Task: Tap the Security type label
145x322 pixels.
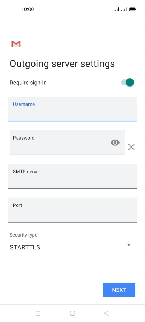Action: coord(23,235)
